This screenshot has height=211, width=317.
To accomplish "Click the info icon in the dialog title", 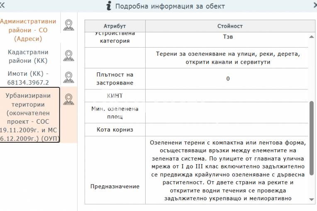I will (x=109, y=6).
